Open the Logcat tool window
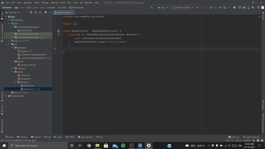 pyautogui.click(x=58, y=137)
